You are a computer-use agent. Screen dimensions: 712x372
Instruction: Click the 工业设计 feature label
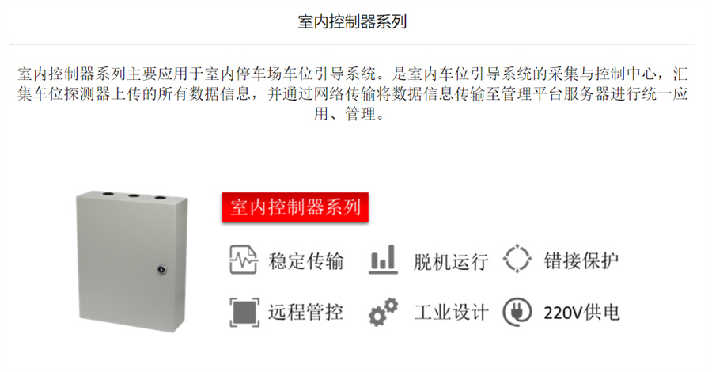pyautogui.click(x=451, y=313)
